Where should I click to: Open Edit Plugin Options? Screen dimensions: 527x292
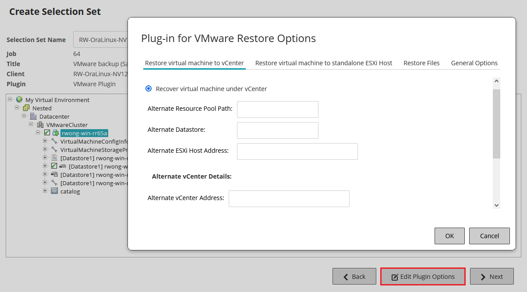click(x=423, y=277)
